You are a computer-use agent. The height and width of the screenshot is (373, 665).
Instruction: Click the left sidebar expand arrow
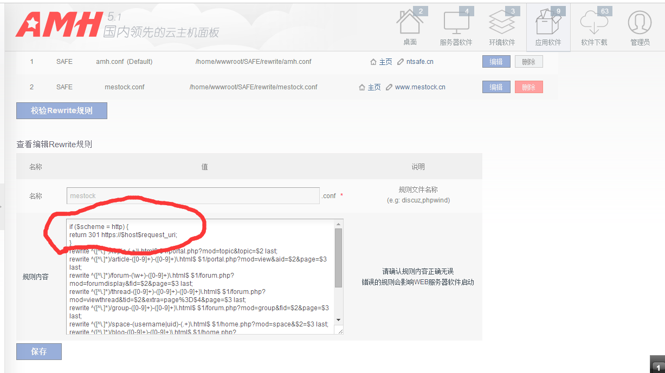[2, 206]
